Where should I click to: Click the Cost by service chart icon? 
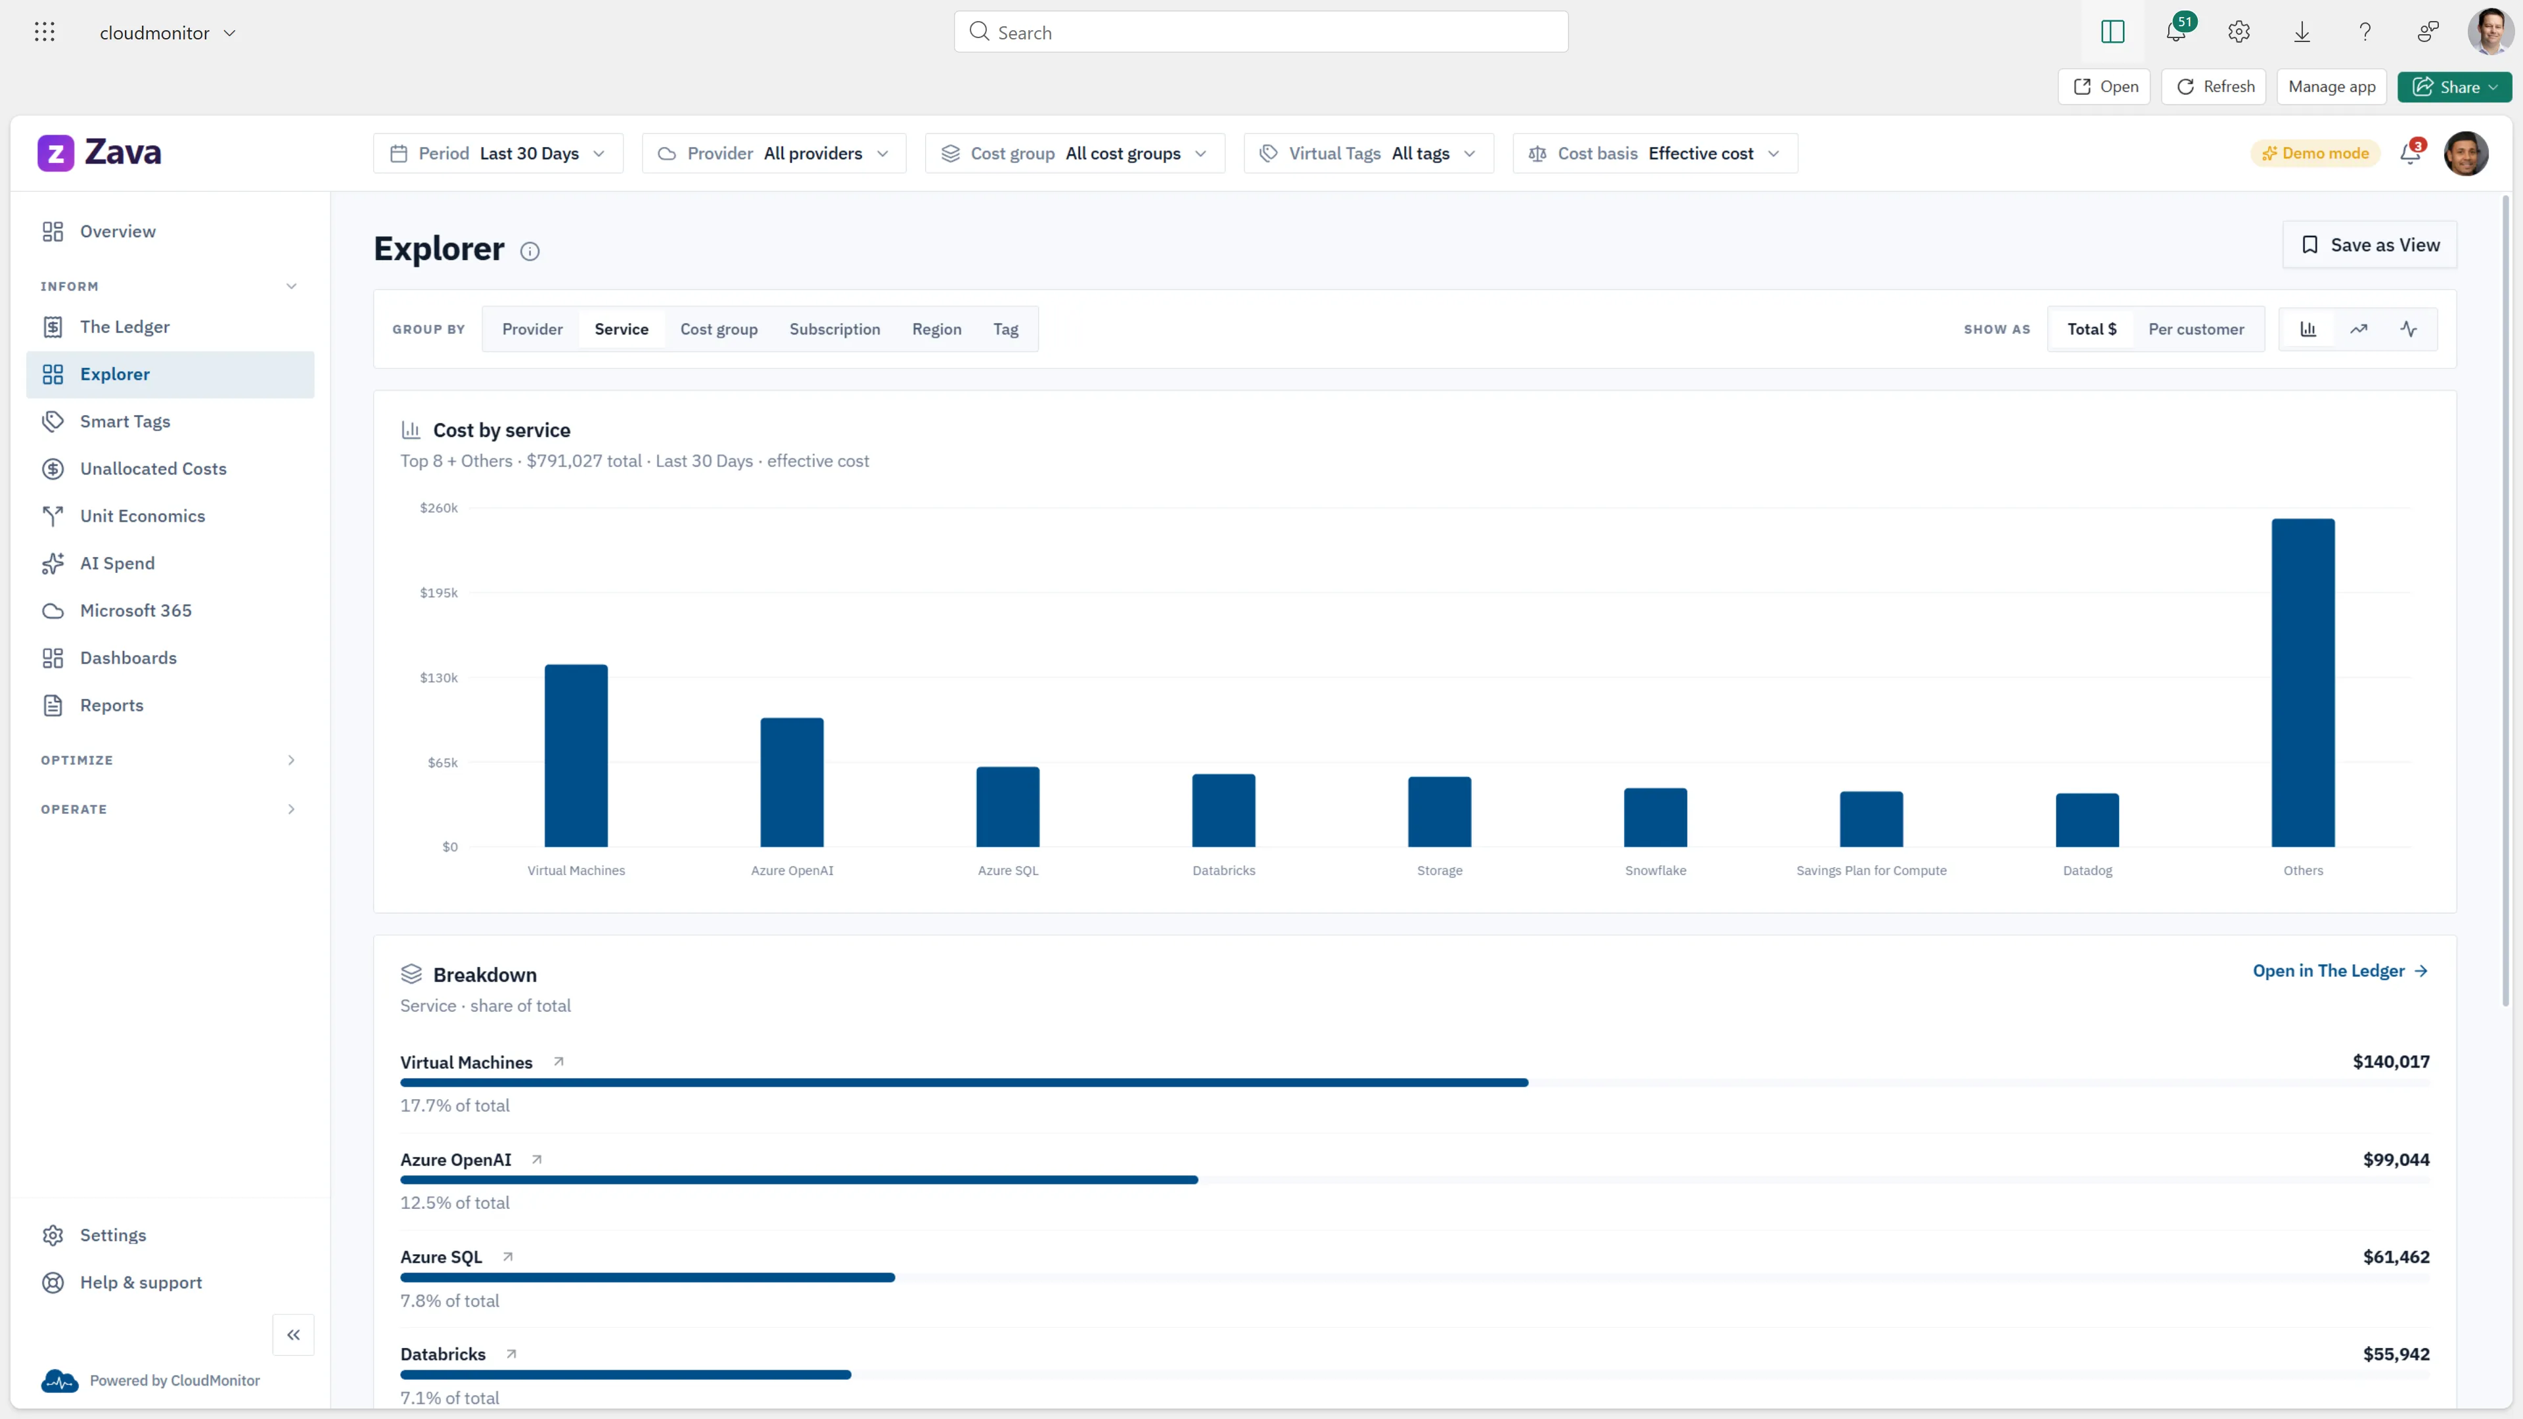pyautogui.click(x=411, y=430)
